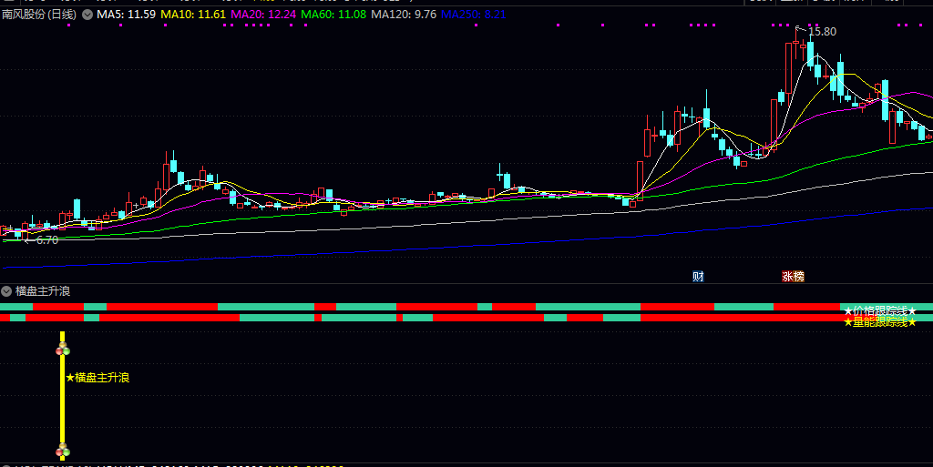Select the MA60: 11.08 indicator label
This screenshot has height=467, width=933.
[x=333, y=15]
